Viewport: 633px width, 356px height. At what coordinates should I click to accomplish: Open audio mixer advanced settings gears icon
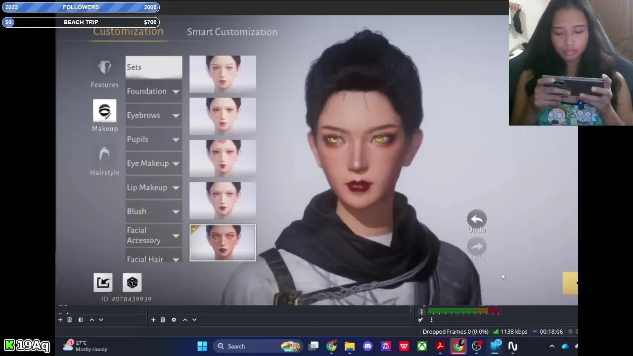[x=420, y=320]
